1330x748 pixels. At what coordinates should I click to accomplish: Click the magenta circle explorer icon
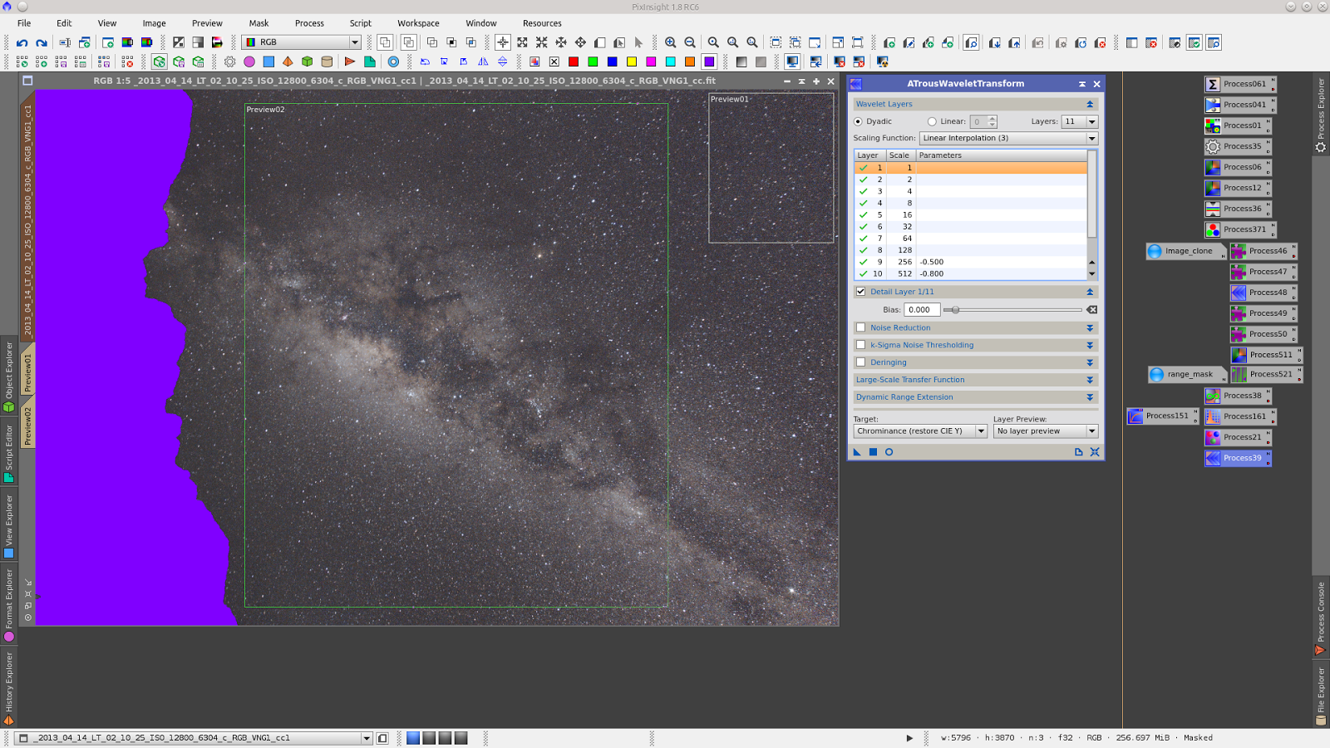pyautogui.click(x=249, y=62)
